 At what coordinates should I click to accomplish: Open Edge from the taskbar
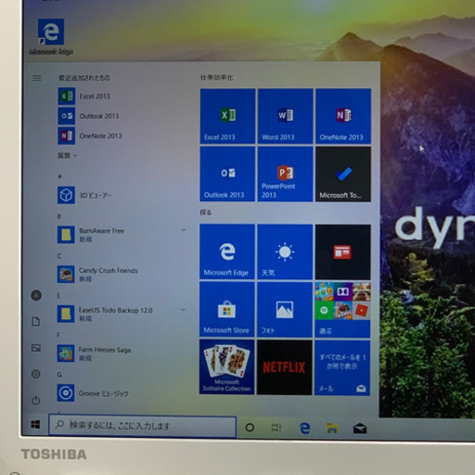[304, 428]
